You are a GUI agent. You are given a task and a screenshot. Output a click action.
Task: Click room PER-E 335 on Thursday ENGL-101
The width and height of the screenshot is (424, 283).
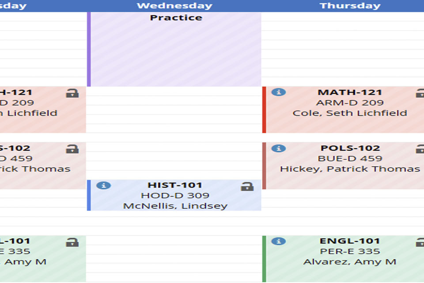(350, 251)
